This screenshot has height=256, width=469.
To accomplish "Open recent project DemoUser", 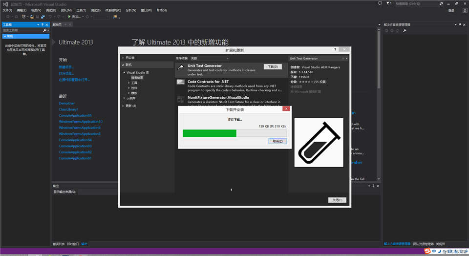I will (67, 103).
